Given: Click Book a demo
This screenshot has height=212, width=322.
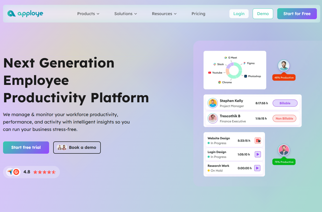Looking at the screenshot, I should pos(77,148).
